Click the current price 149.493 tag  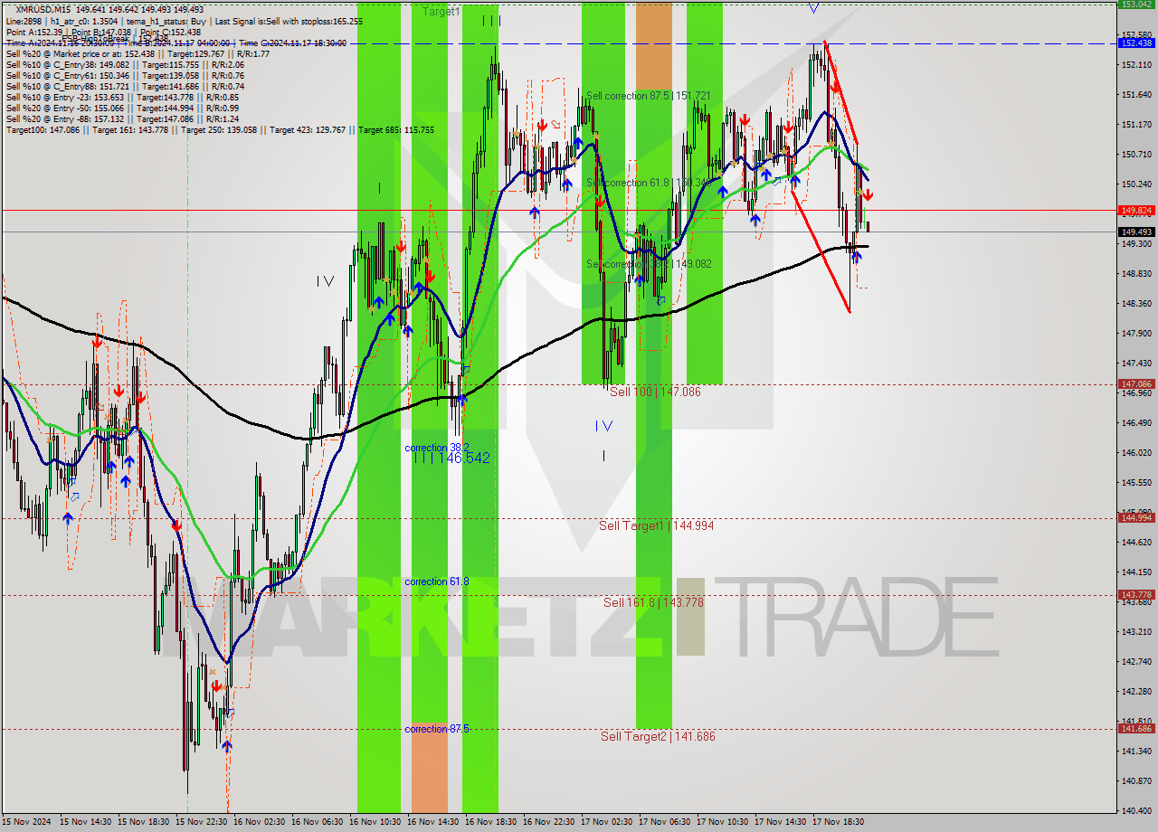(1136, 232)
